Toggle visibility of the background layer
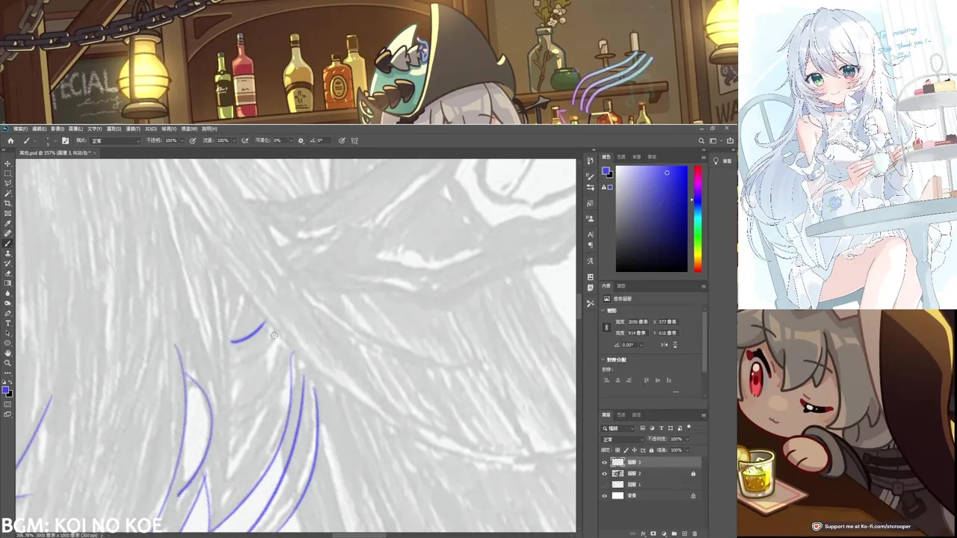 [605, 495]
